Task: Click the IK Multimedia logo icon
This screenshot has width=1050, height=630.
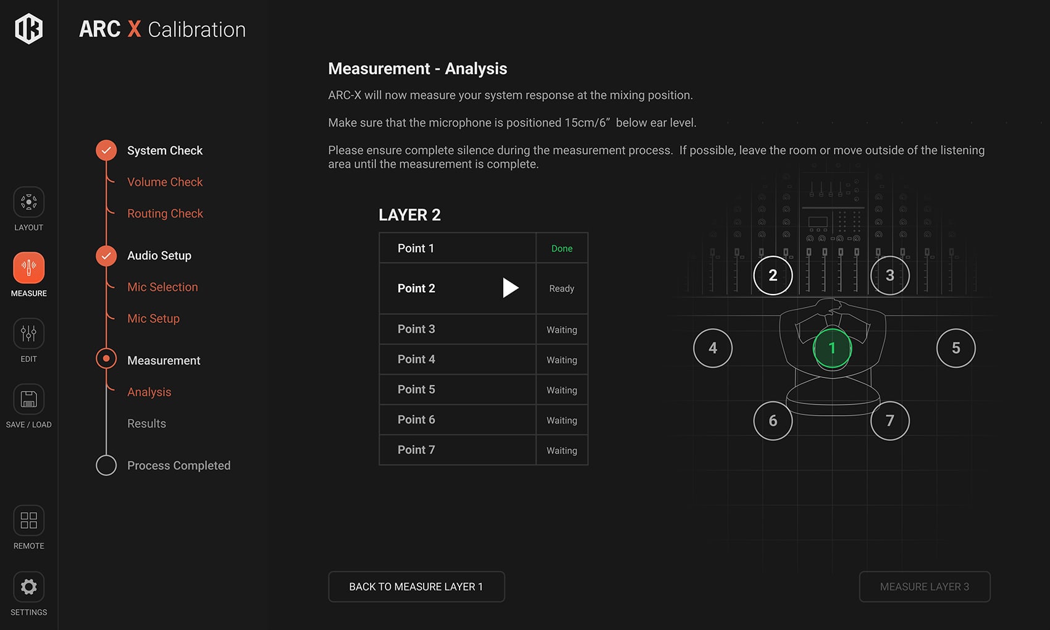Action: click(28, 28)
